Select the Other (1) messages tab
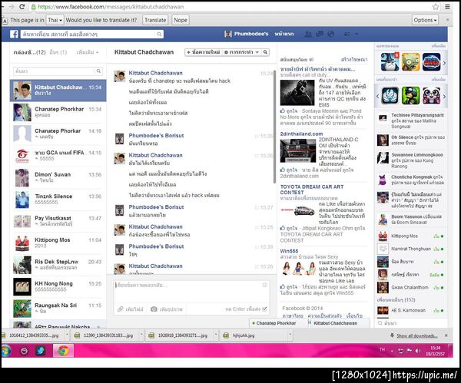The width and height of the screenshot is (461, 383). click(x=58, y=52)
